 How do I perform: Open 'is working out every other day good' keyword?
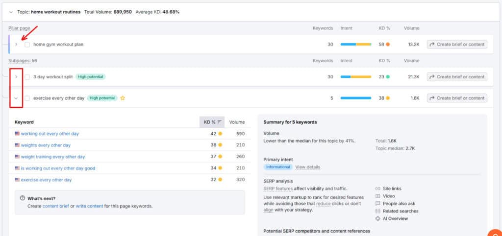(58, 168)
